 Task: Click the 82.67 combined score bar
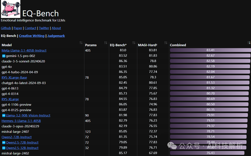click(210, 56)
